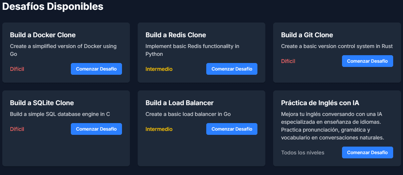Click the Build a Load Balancer title
The image size is (403, 175).
[179, 103]
